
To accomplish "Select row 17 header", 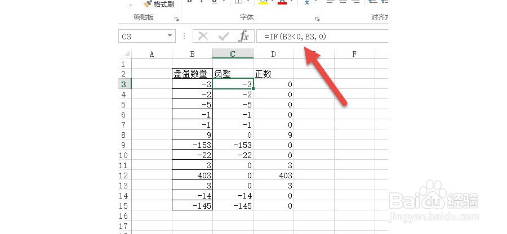I will (x=125, y=226).
